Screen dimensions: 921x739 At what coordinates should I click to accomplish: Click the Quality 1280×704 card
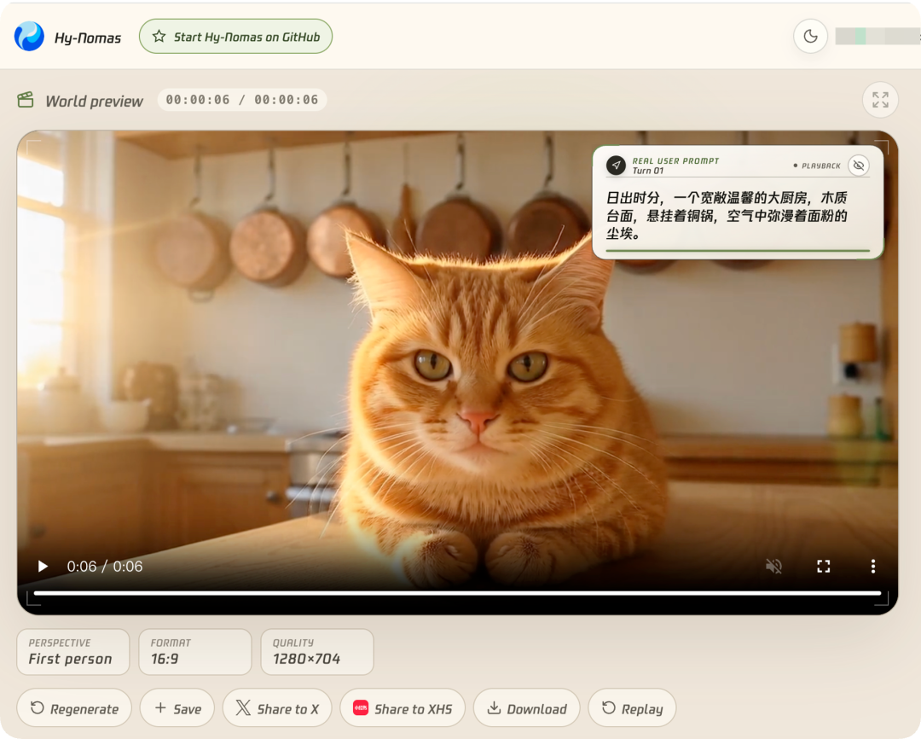(x=317, y=652)
